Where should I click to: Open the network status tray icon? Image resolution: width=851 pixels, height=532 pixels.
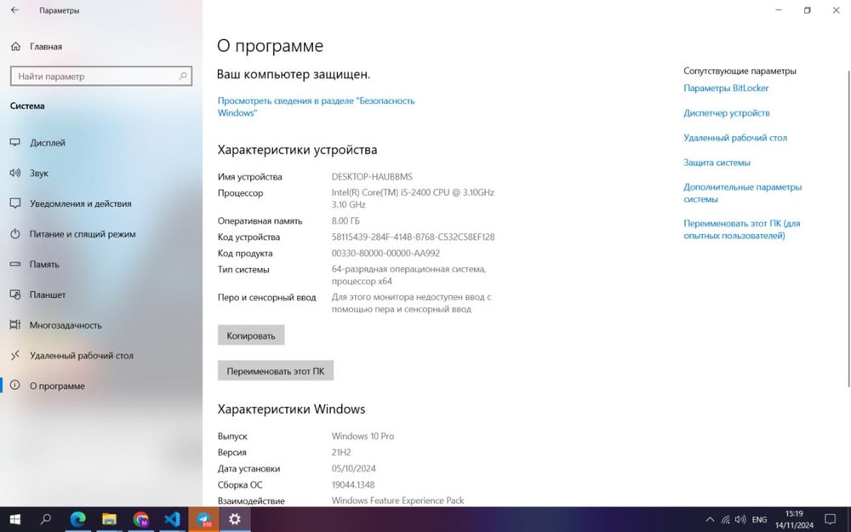tap(725, 519)
